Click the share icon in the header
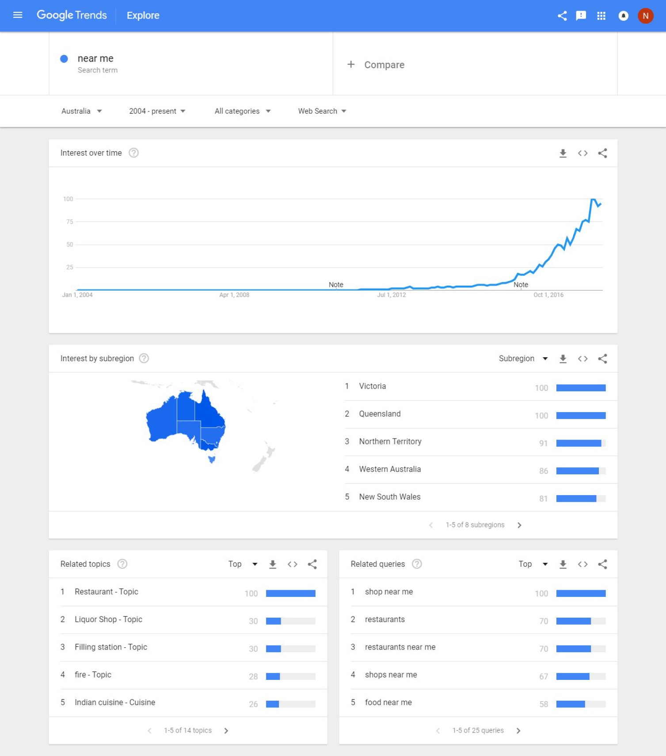Viewport: 666px width, 756px height. coord(562,16)
